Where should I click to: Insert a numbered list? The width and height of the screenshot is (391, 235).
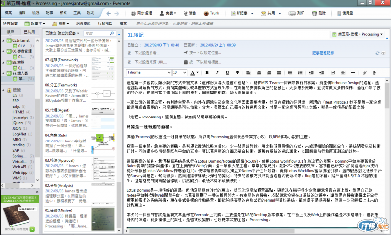click(300, 72)
